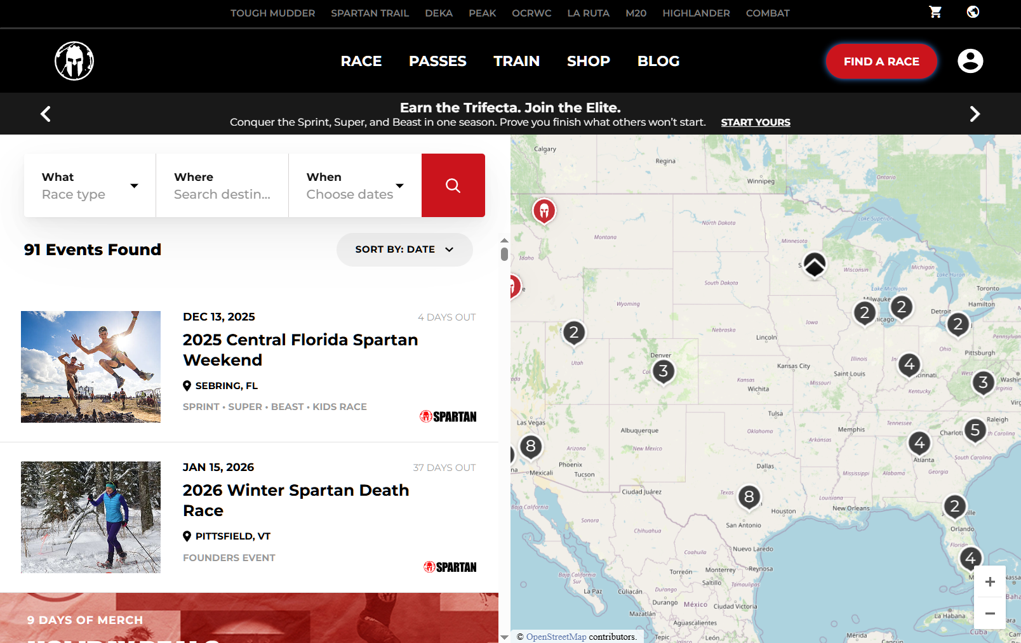Open the SHOP main menu
Viewport: 1021px width, 643px height.
coord(589,61)
